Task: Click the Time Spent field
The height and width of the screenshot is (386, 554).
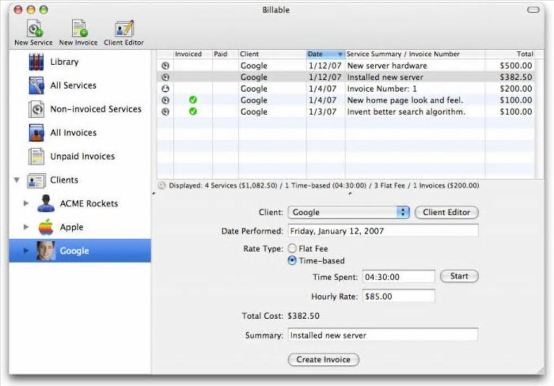Action: 399,277
